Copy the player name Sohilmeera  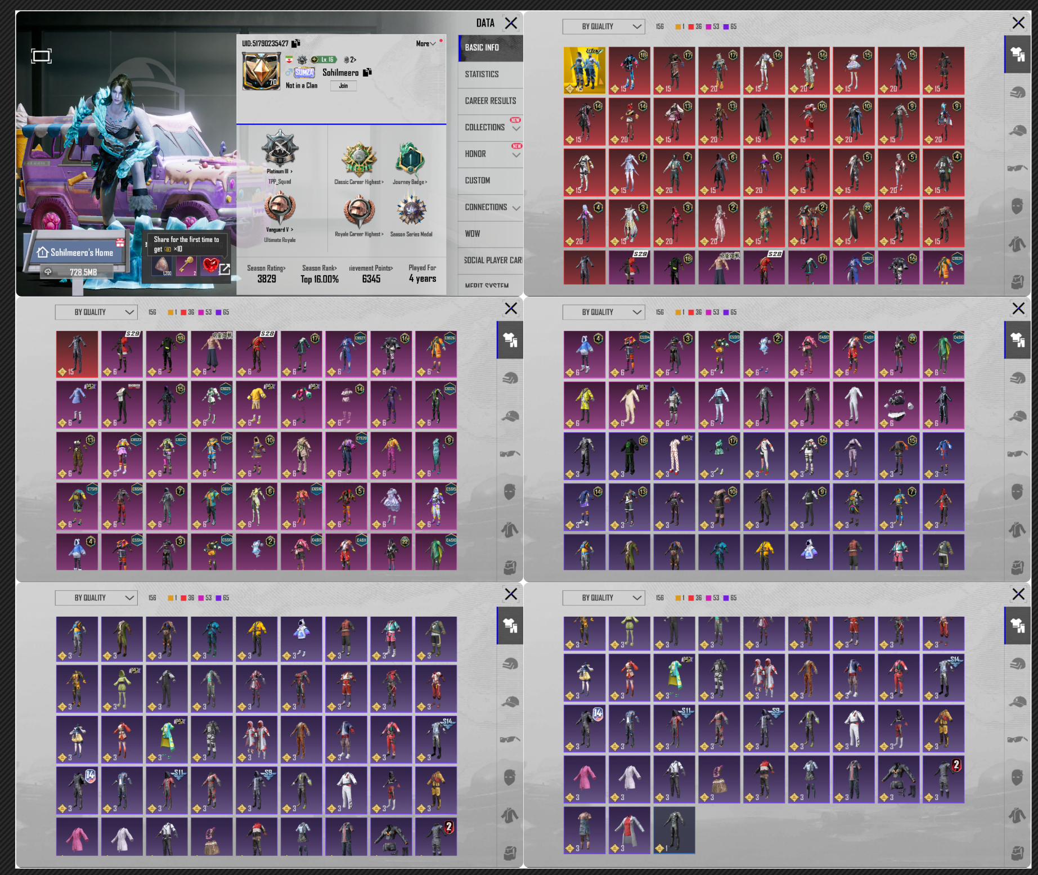coord(367,72)
